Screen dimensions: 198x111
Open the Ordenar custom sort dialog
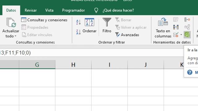click(x=89, y=26)
